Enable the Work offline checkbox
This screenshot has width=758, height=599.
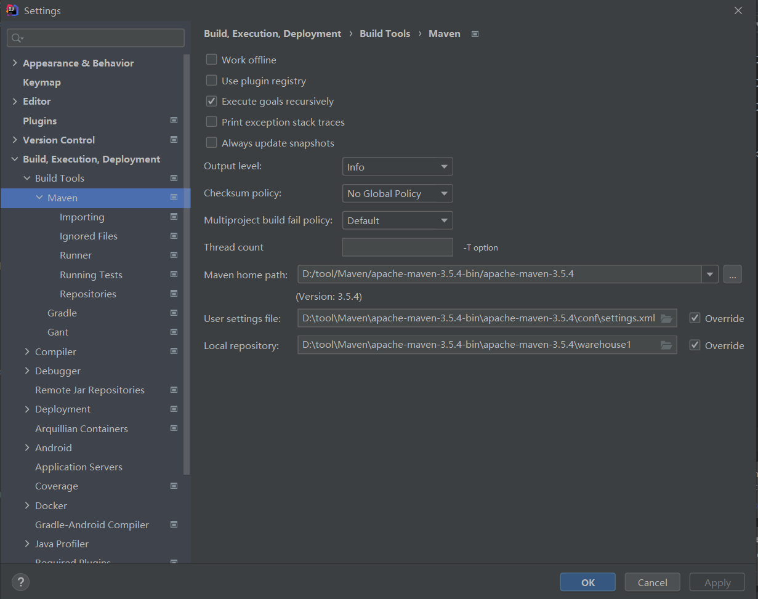212,60
